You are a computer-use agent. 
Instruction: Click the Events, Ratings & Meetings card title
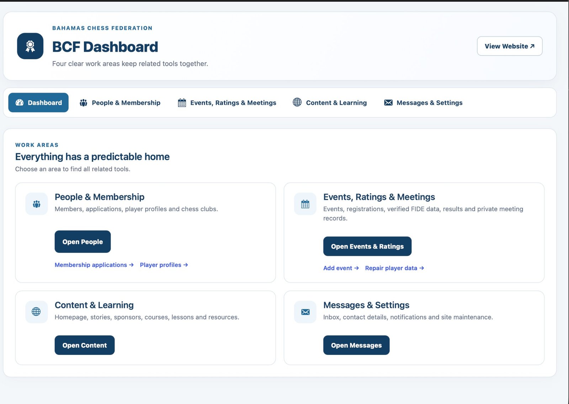pyautogui.click(x=379, y=197)
